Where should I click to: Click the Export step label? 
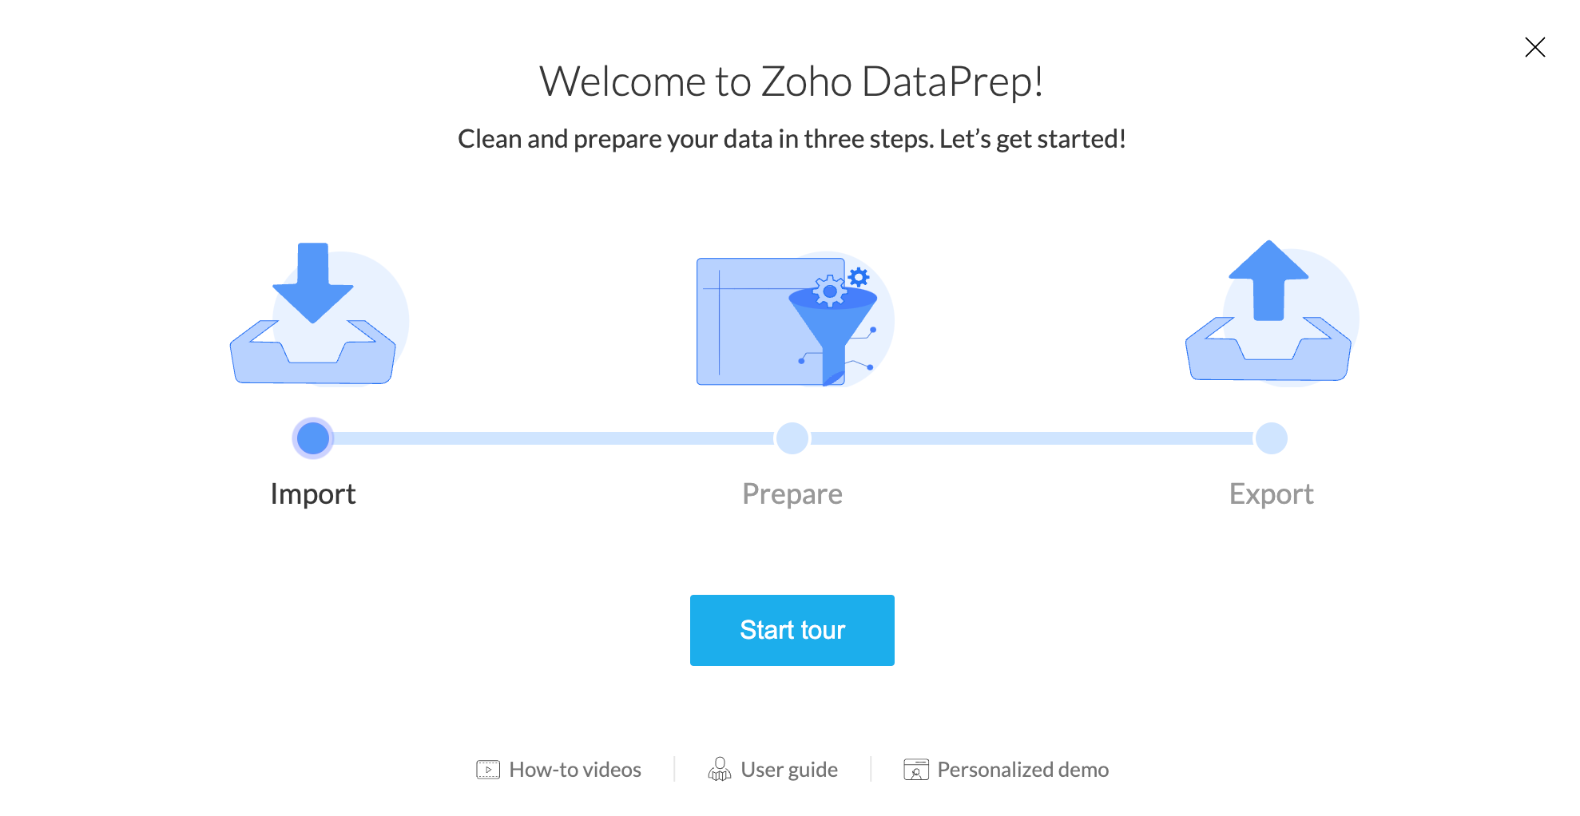coord(1271,494)
